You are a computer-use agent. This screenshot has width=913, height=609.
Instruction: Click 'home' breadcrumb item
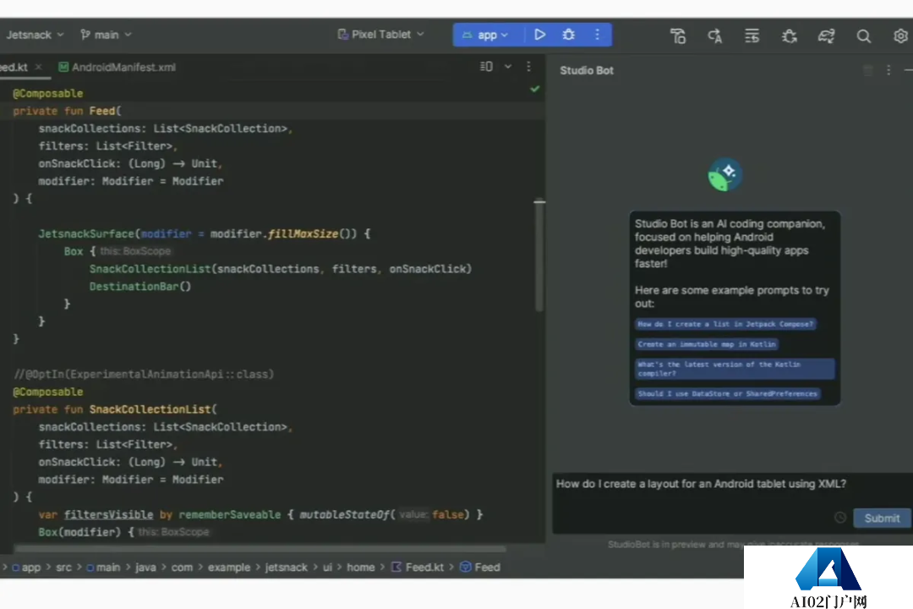pyautogui.click(x=360, y=568)
